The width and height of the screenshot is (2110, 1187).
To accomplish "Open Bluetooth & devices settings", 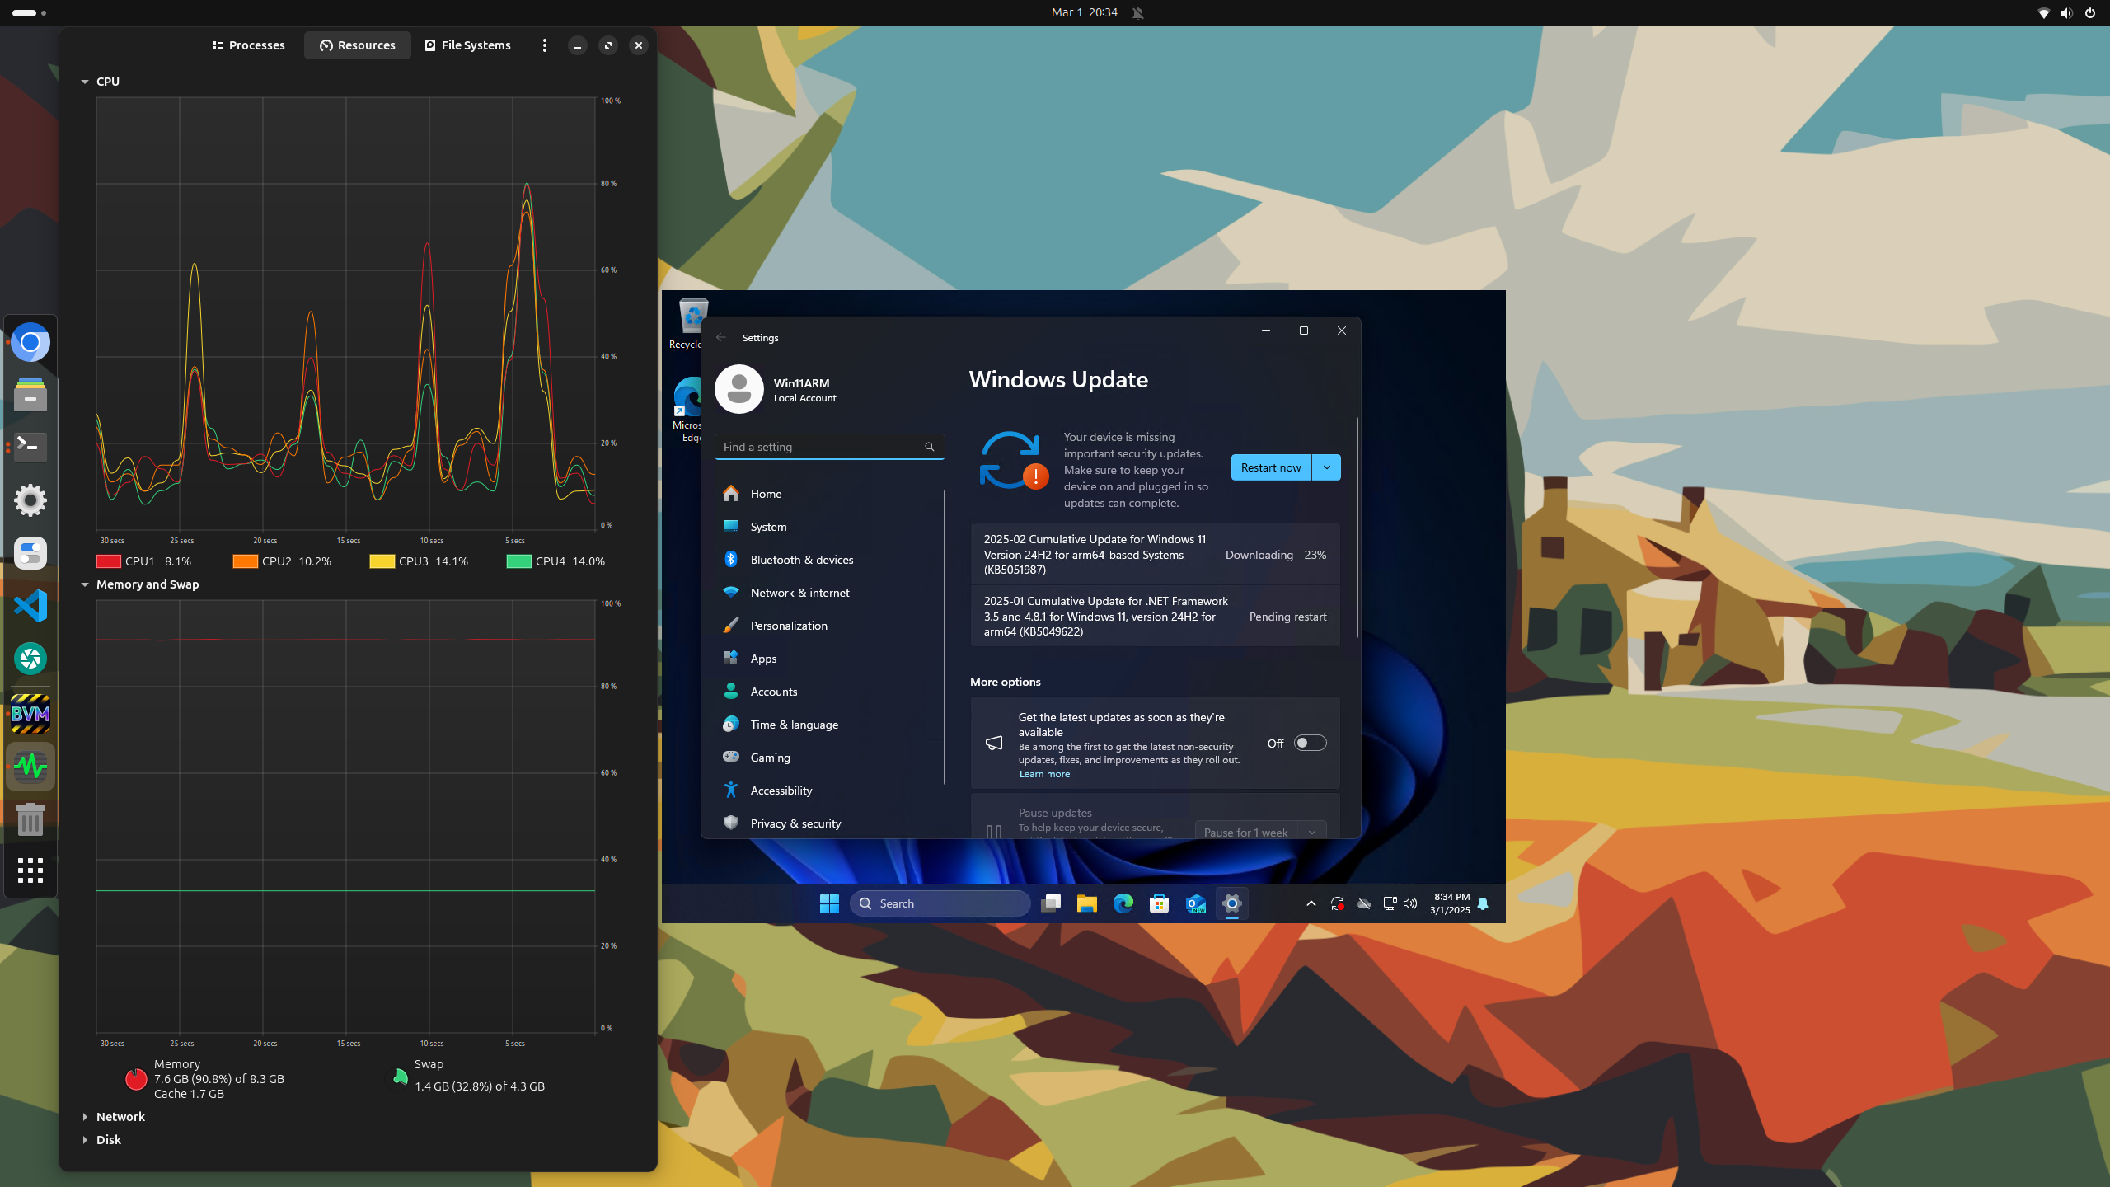I will [829, 560].
